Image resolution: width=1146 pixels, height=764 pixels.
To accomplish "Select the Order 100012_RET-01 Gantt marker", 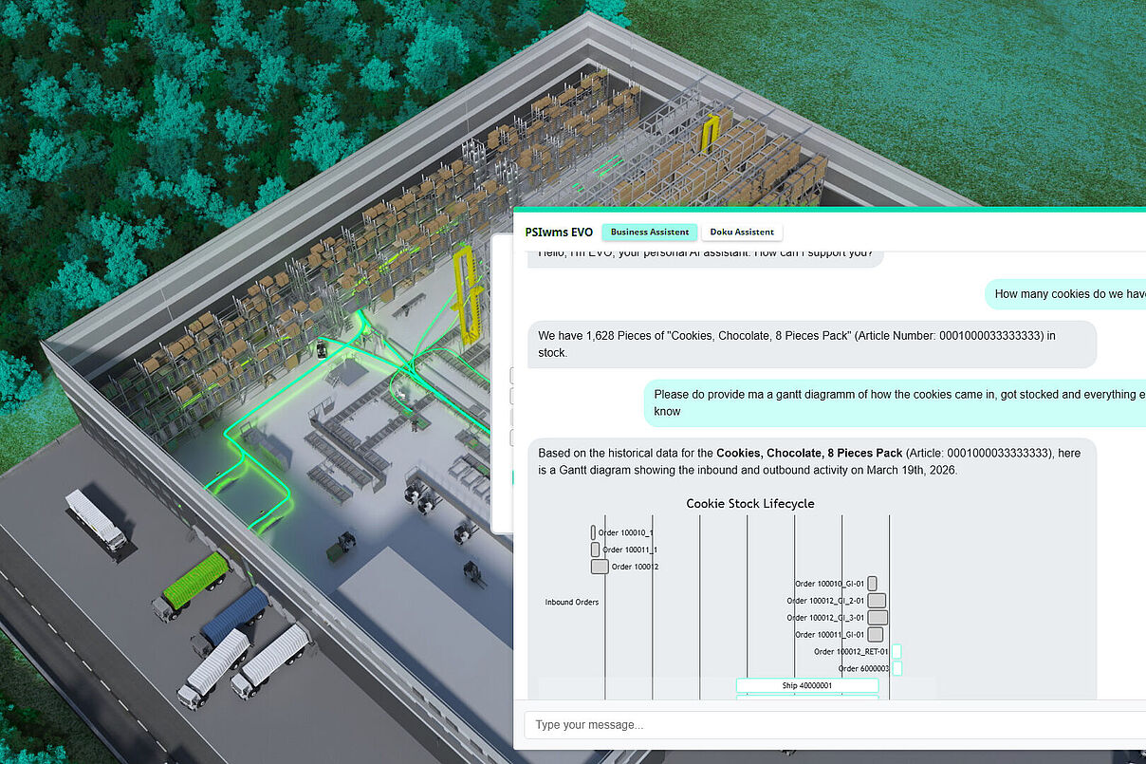I will point(896,651).
